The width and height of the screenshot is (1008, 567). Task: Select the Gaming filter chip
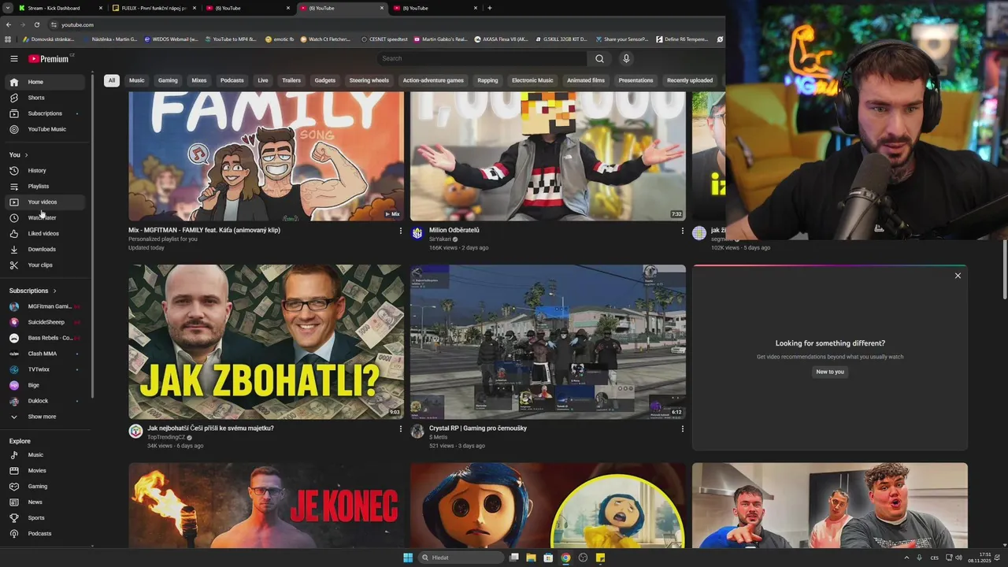tap(168, 80)
